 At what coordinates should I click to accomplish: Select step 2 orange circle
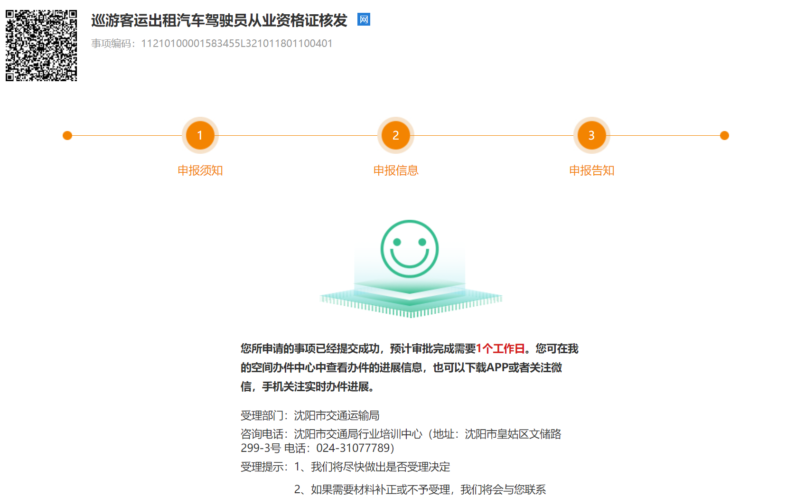(395, 135)
